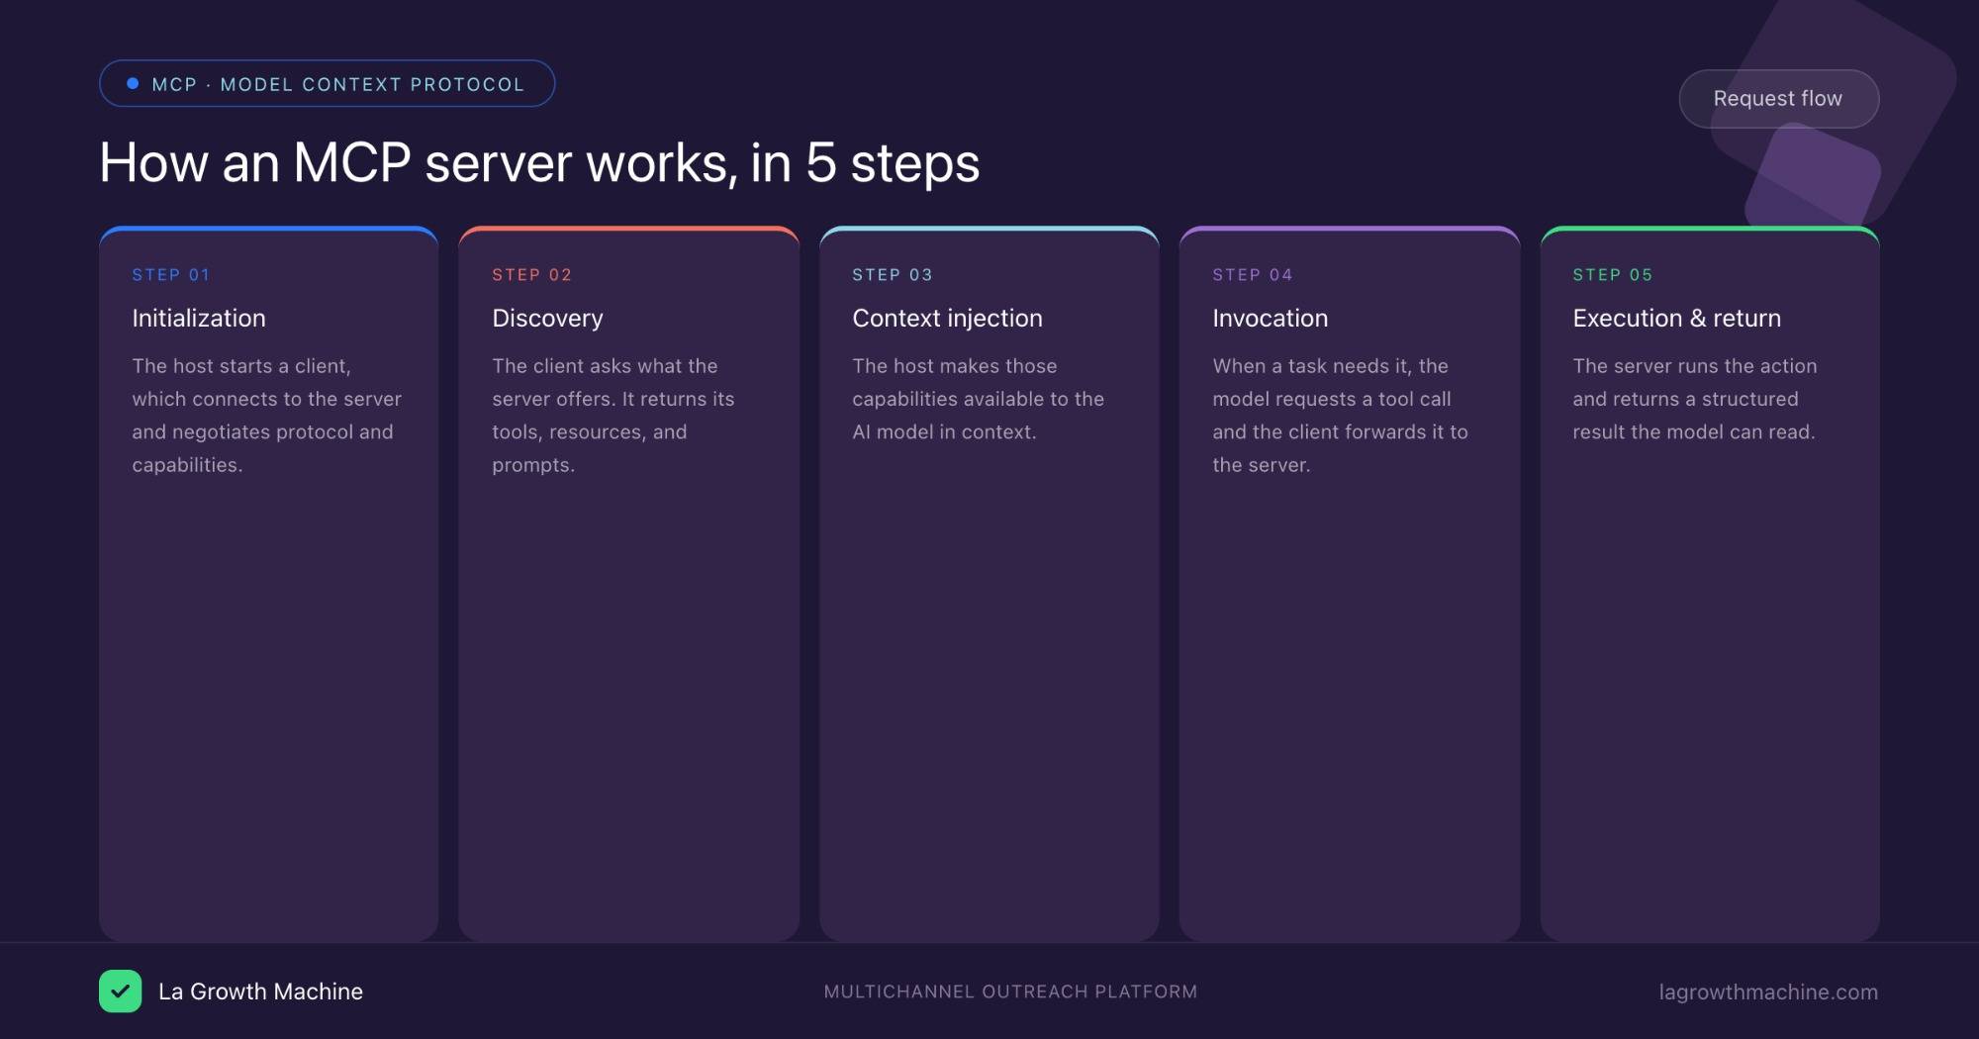Click the blue dot in the MCP badge
The image size is (1979, 1039).
click(133, 84)
